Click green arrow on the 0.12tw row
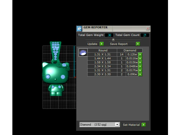The image size is (180, 135). [x=140, y=54]
